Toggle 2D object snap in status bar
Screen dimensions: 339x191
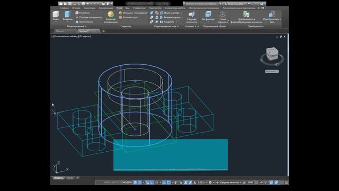point(169,183)
